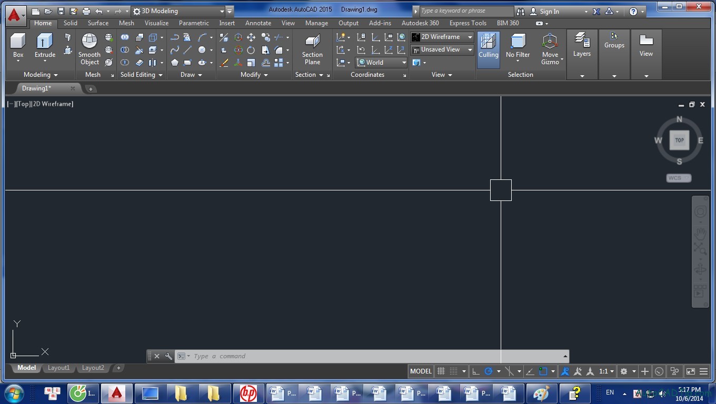This screenshot has width=716, height=404.
Task: Click the 3D Rotate gizmo tool
Action: [x=238, y=50]
